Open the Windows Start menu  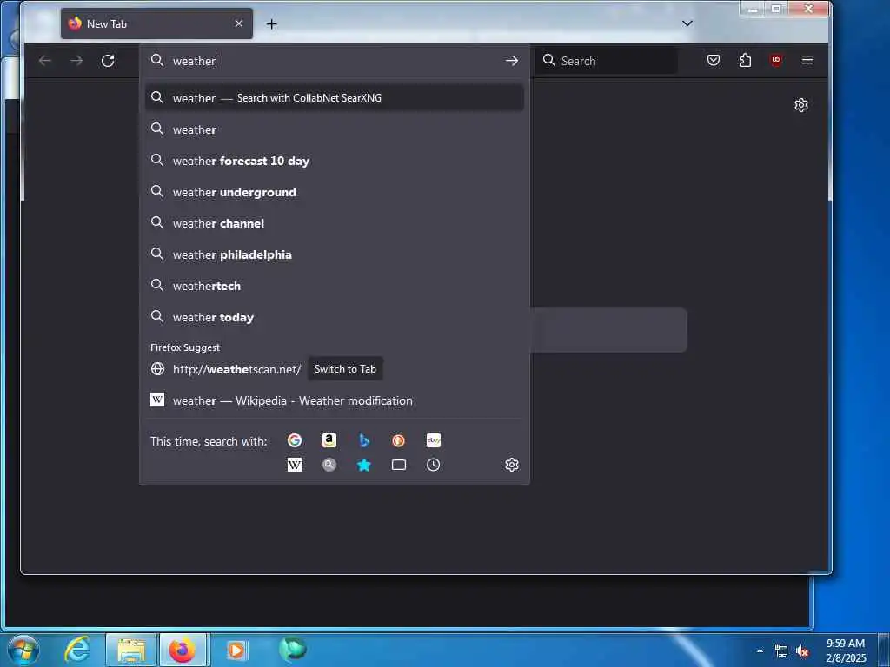pos(23,650)
